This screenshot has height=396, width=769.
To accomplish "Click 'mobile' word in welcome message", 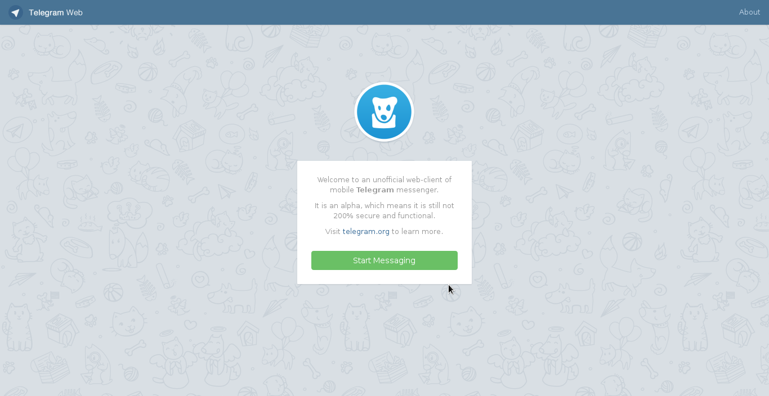I will [342, 190].
